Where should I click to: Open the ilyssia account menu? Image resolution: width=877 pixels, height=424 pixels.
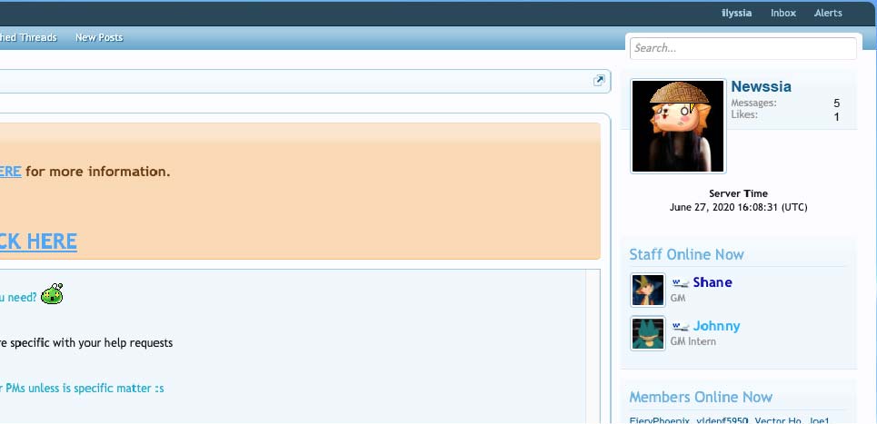pyautogui.click(x=736, y=13)
